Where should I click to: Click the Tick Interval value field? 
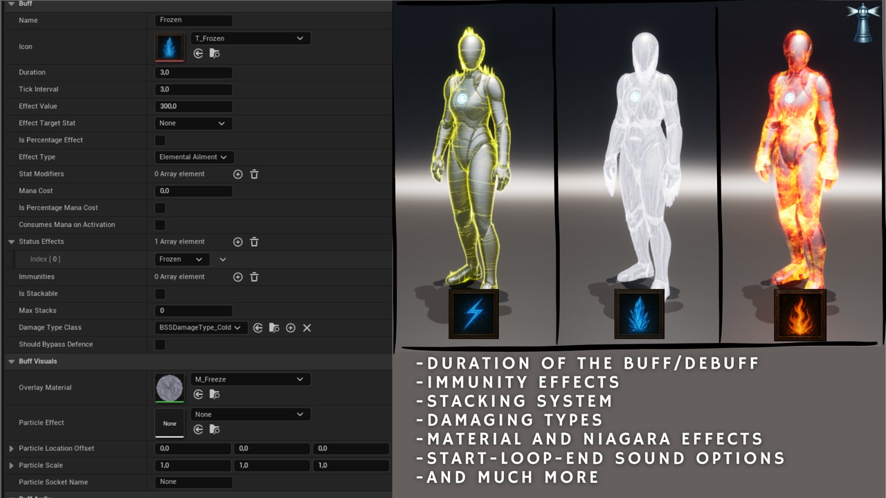[x=193, y=89]
